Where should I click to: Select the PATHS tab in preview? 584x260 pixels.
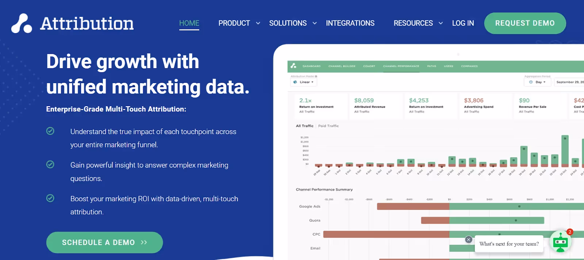pos(431,66)
